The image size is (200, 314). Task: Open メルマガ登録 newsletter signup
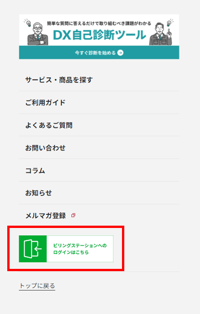46,216
